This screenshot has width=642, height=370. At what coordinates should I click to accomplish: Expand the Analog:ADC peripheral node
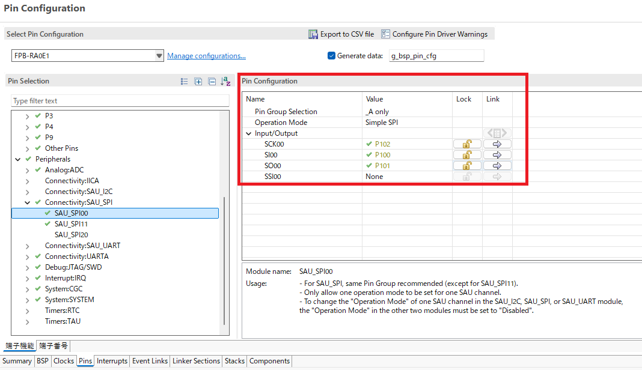click(x=27, y=170)
